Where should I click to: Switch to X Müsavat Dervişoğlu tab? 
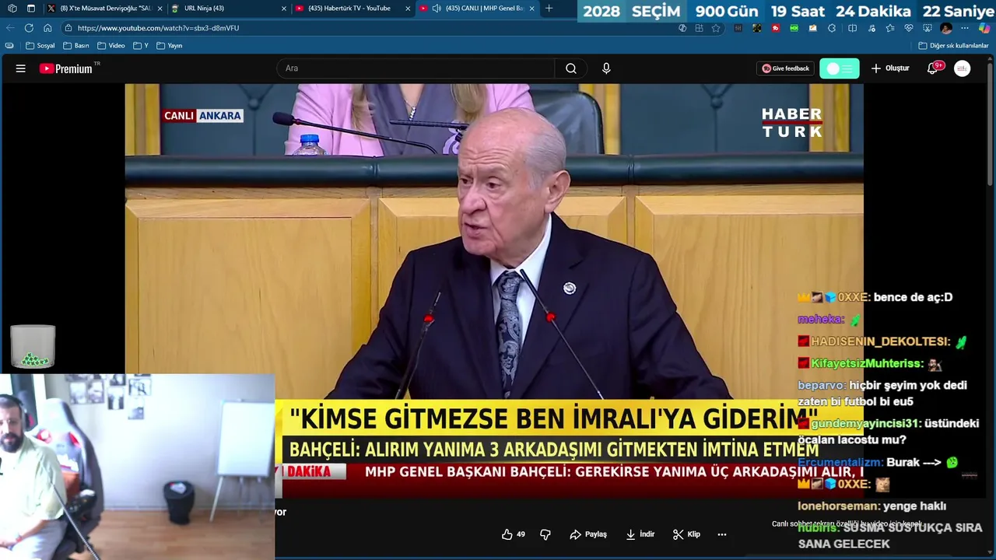click(104, 9)
